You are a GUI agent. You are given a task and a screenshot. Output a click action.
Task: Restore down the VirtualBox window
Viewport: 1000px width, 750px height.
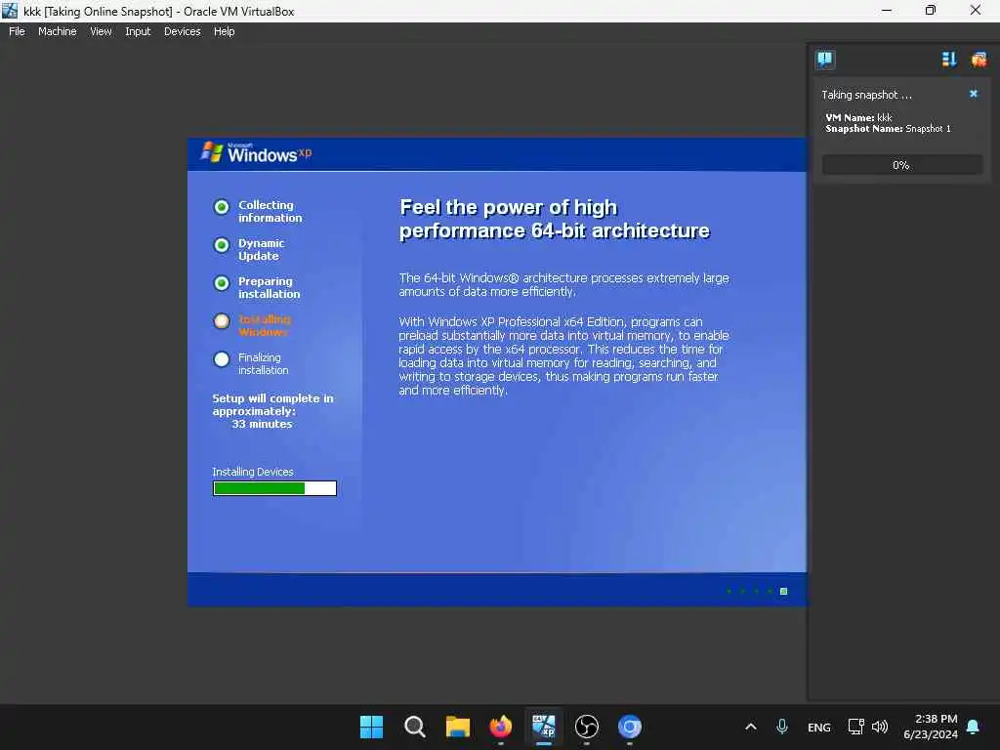coord(931,10)
